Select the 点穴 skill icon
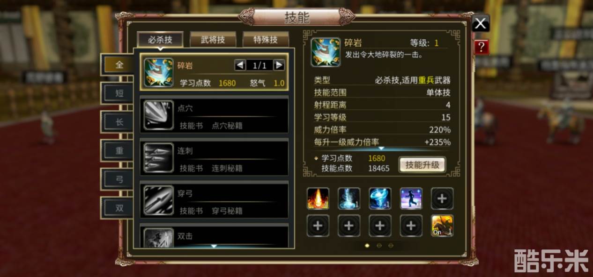The image size is (593, 277). pyautogui.click(x=159, y=115)
